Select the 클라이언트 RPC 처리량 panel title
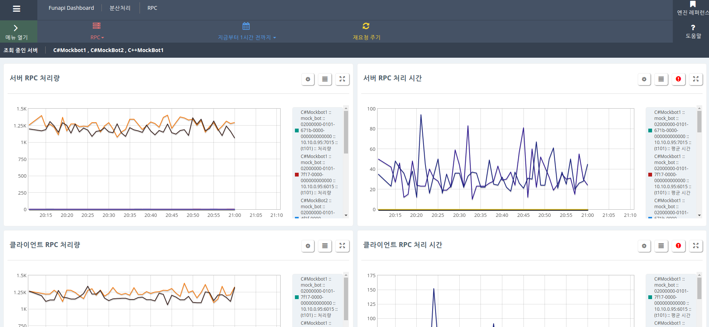The height and width of the screenshot is (327, 709). click(x=45, y=245)
